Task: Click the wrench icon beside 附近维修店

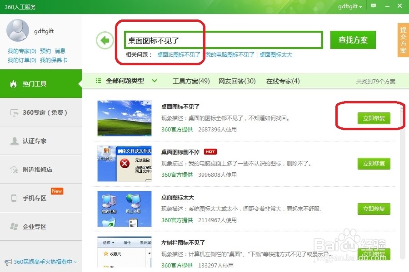Action: point(14,170)
